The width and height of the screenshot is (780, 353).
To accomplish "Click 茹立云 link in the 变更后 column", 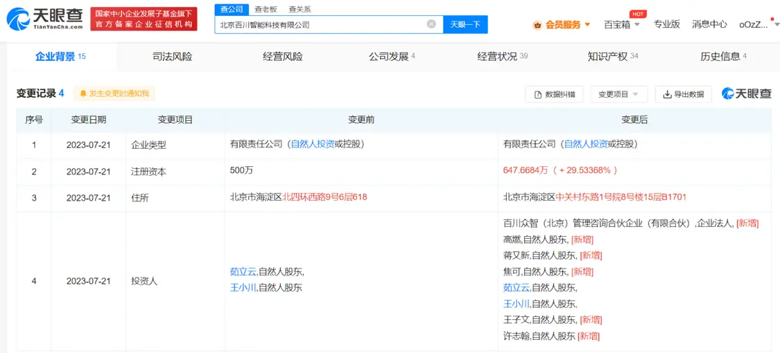I will point(517,287).
